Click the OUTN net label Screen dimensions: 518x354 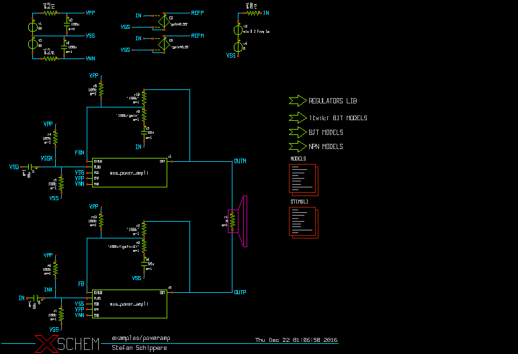click(x=240, y=162)
